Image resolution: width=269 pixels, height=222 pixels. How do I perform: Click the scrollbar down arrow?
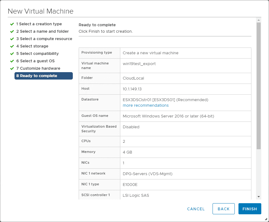[259, 196]
